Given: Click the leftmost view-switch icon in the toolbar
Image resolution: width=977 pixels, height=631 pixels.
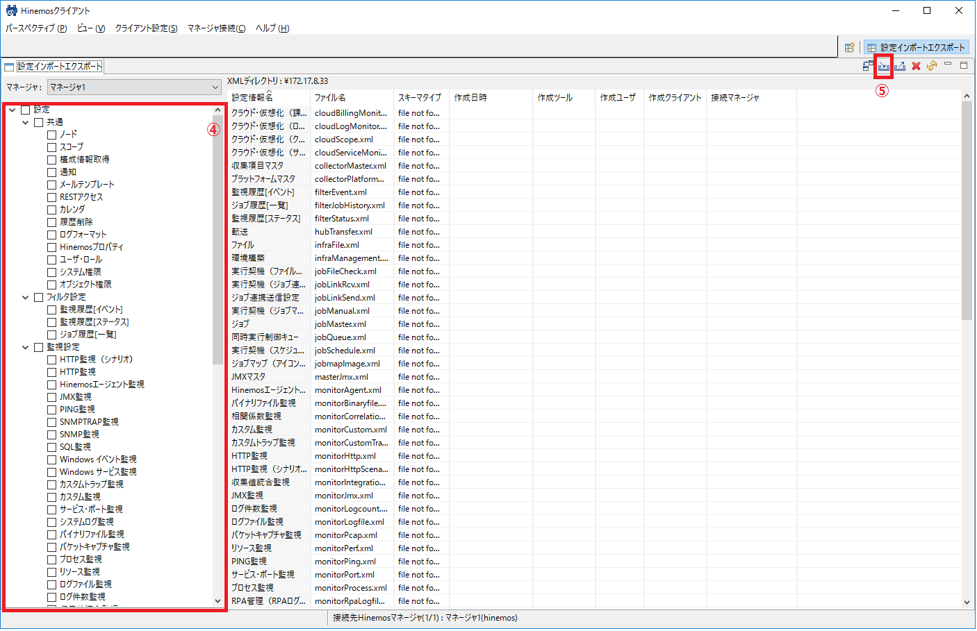Looking at the screenshot, I should 867,65.
